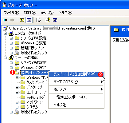Expand the ネットワーク folder node

17,102
